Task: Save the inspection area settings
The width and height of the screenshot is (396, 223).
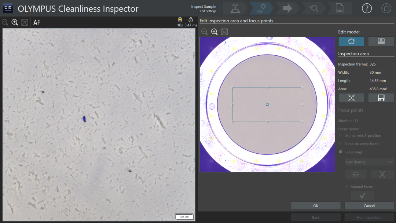Action: pyautogui.click(x=381, y=98)
